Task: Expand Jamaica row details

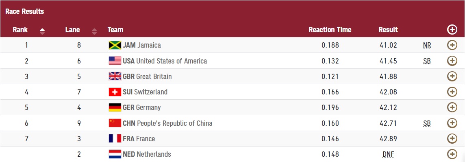Action: point(452,45)
